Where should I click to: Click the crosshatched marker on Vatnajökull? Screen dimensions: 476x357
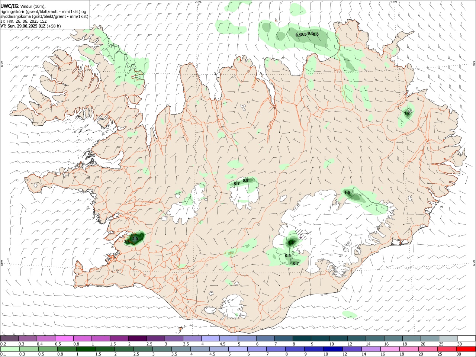302,235
